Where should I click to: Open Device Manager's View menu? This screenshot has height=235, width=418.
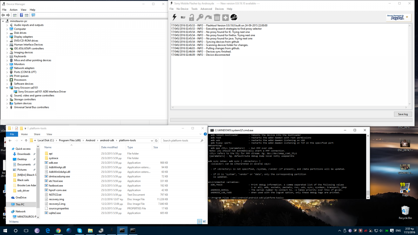(x=24, y=10)
